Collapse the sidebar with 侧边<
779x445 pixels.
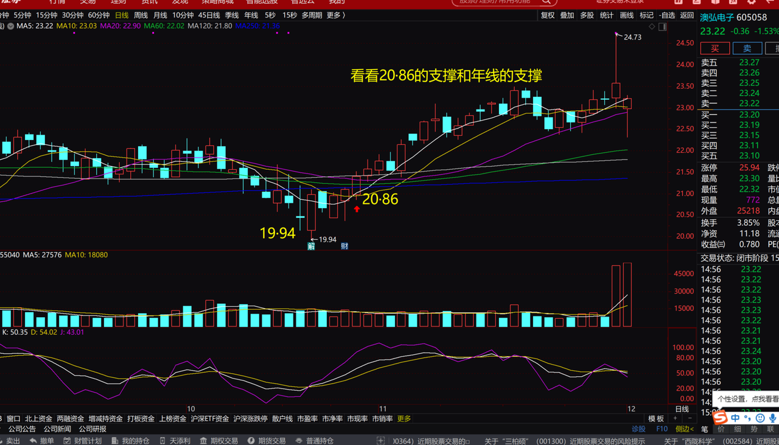[684, 429]
